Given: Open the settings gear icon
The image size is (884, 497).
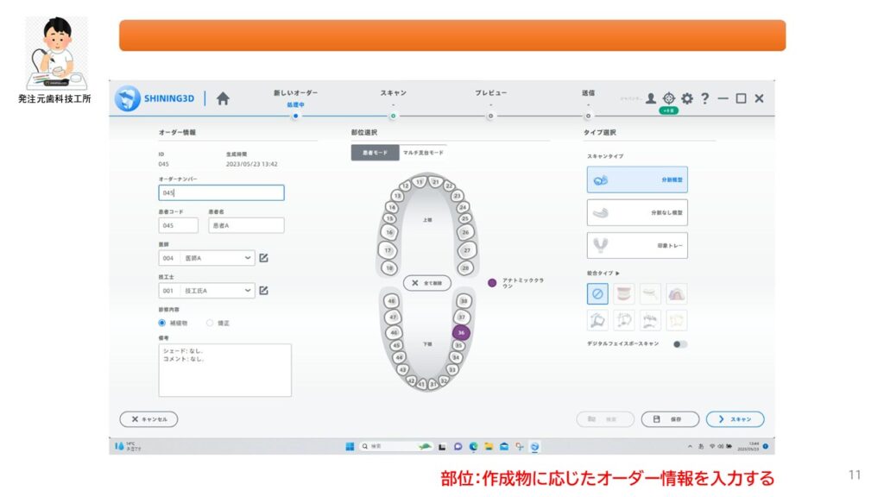Looking at the screenshot, I should (687, 98).
